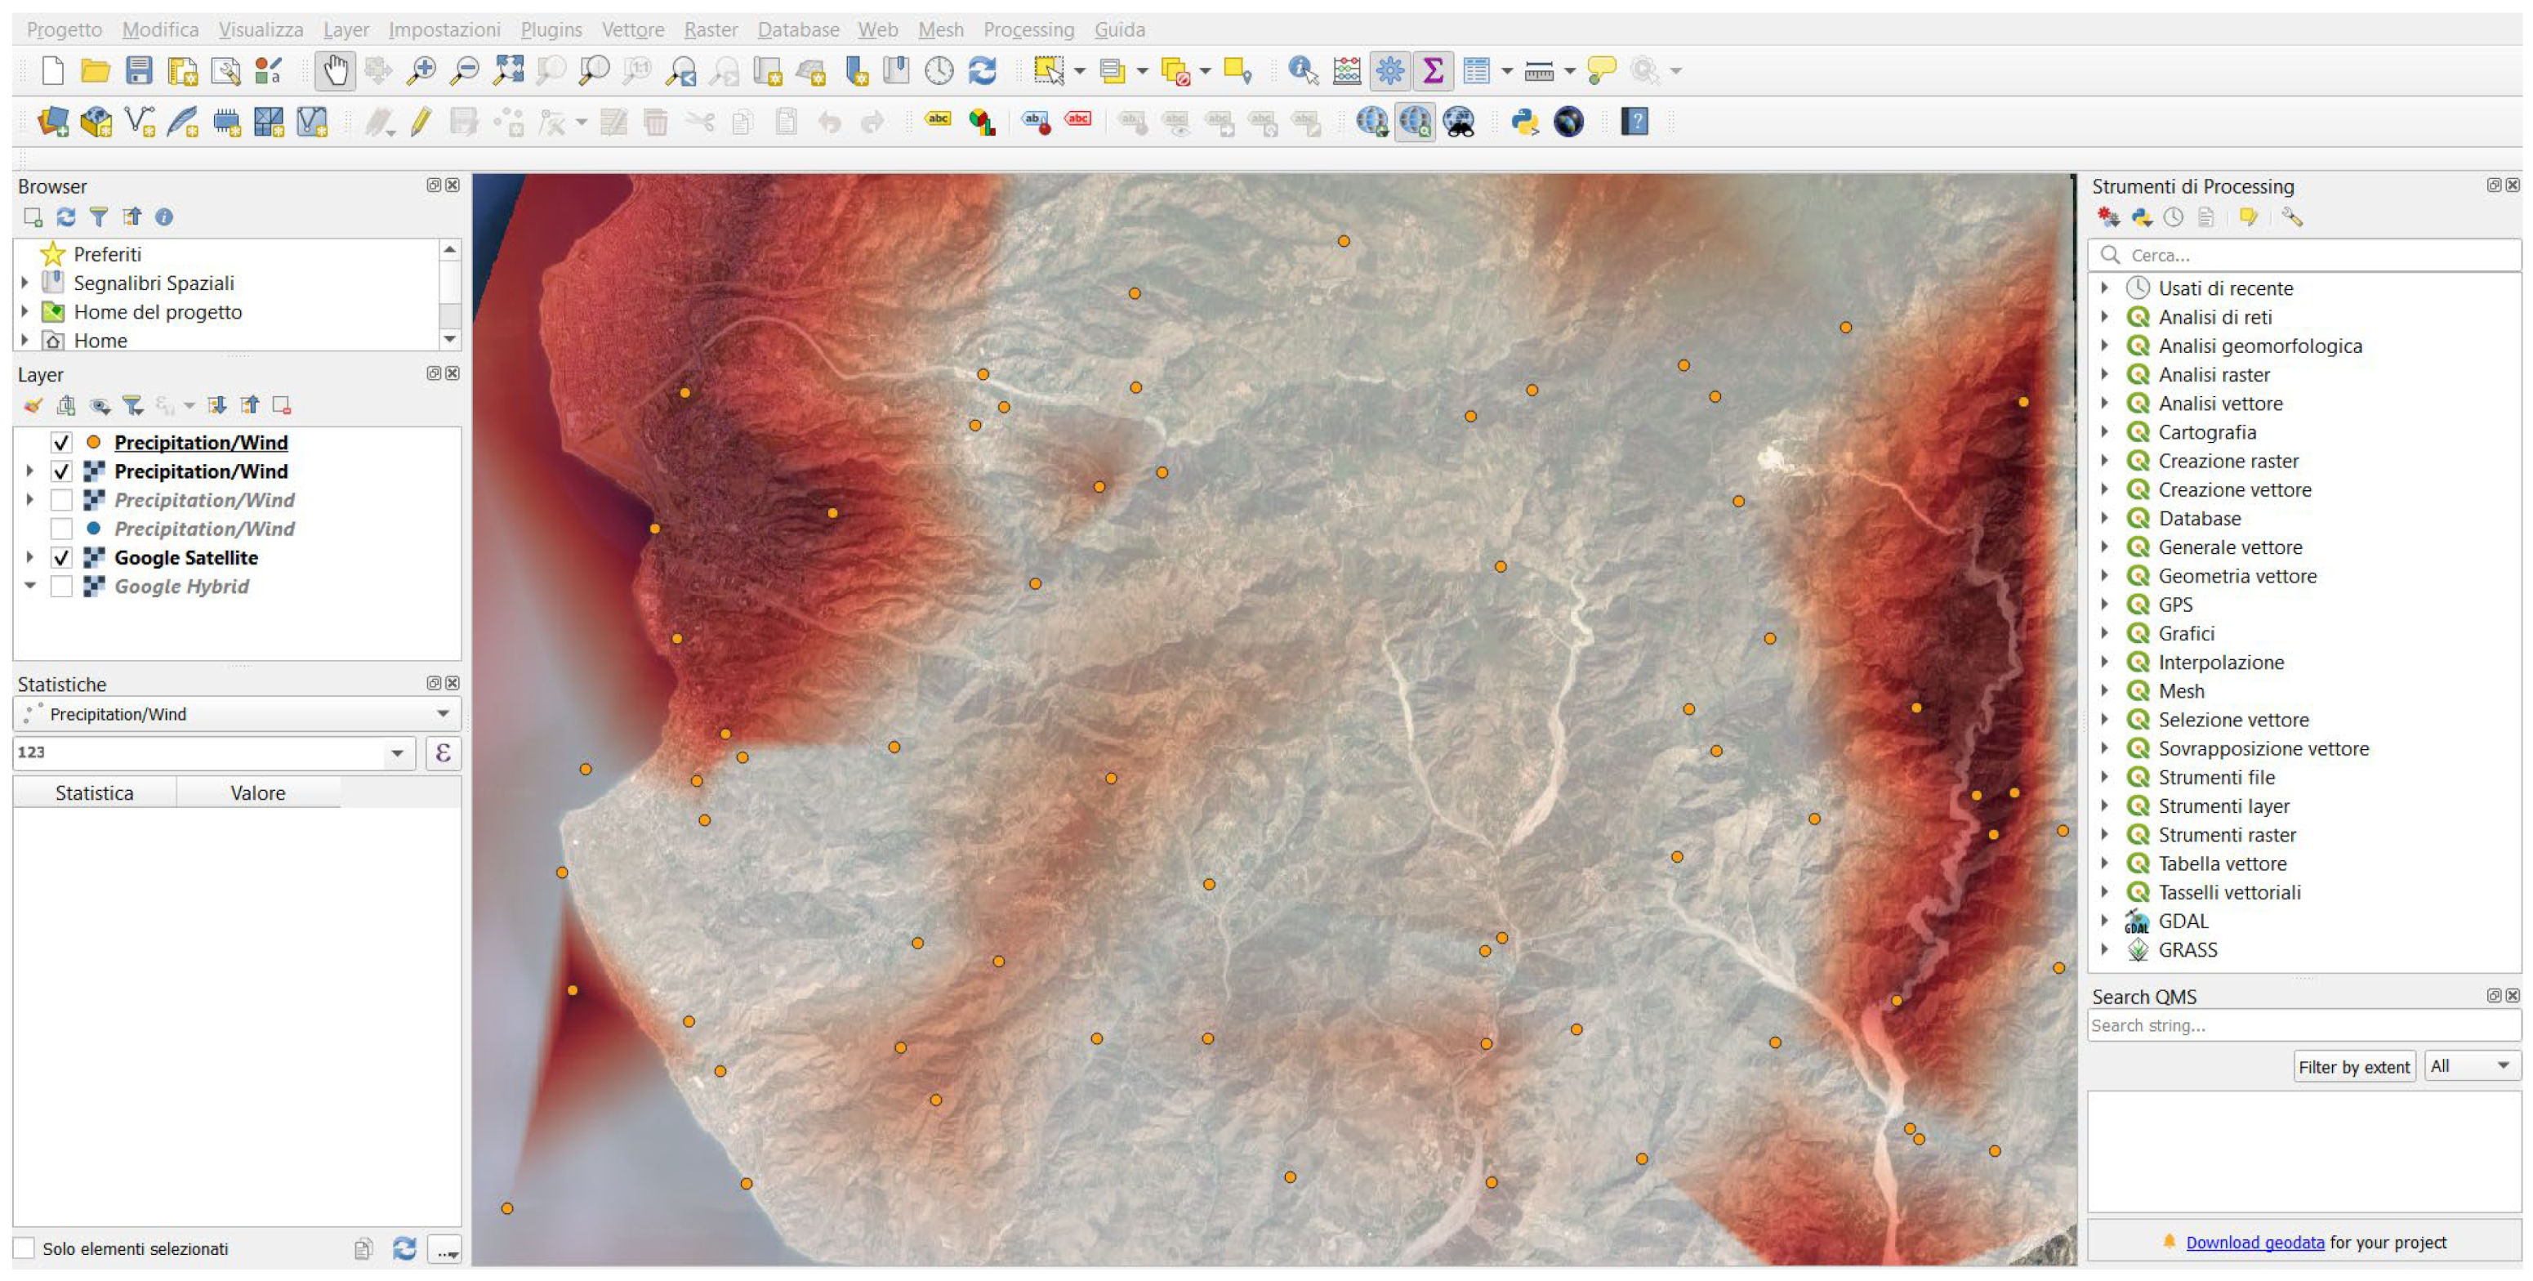Enable the Google Hybrid layer checkbox
This screenshot has height=1281, width=2533.
pyautogui.click(x=61, y=586)
